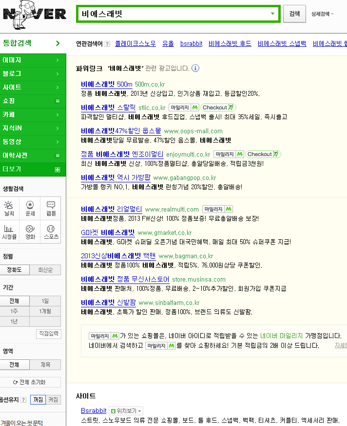Turn option keep to 켜짐
The height and width of the screenshot is (426, 347).
(x=53, y=400)
